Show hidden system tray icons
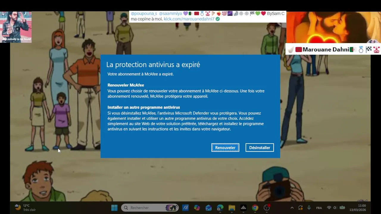 (x=292, y=208)
